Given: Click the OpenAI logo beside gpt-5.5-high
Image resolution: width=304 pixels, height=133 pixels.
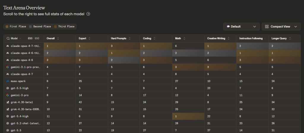Looking at the screenshot, I should [x=8, y=88].
